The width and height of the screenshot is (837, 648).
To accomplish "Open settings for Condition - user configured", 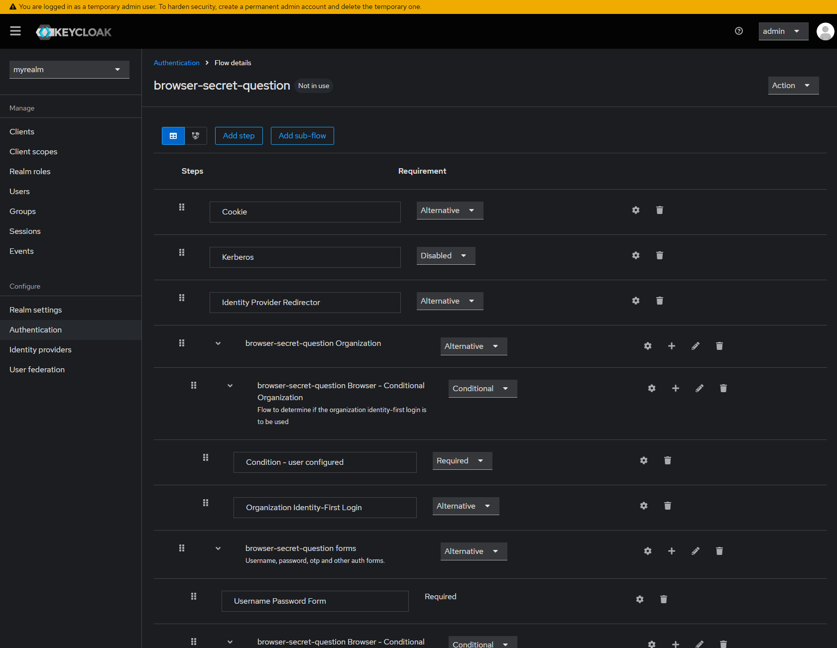I will 644,460.
